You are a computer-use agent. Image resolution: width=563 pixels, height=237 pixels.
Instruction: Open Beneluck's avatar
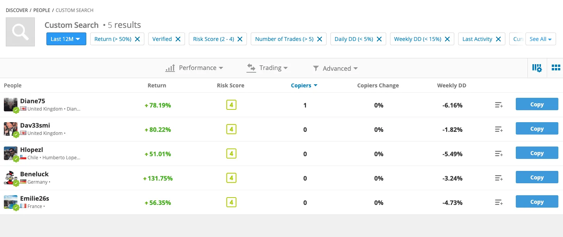click(11, 178)
